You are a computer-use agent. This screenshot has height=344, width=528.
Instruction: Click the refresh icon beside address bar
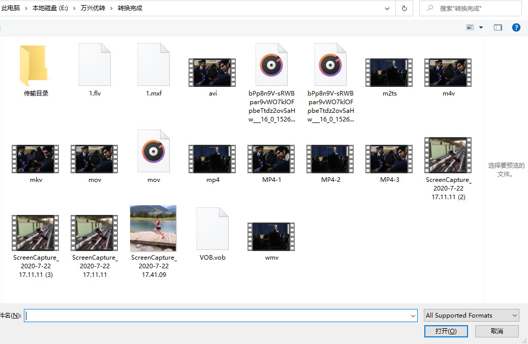tap(404, 8)
